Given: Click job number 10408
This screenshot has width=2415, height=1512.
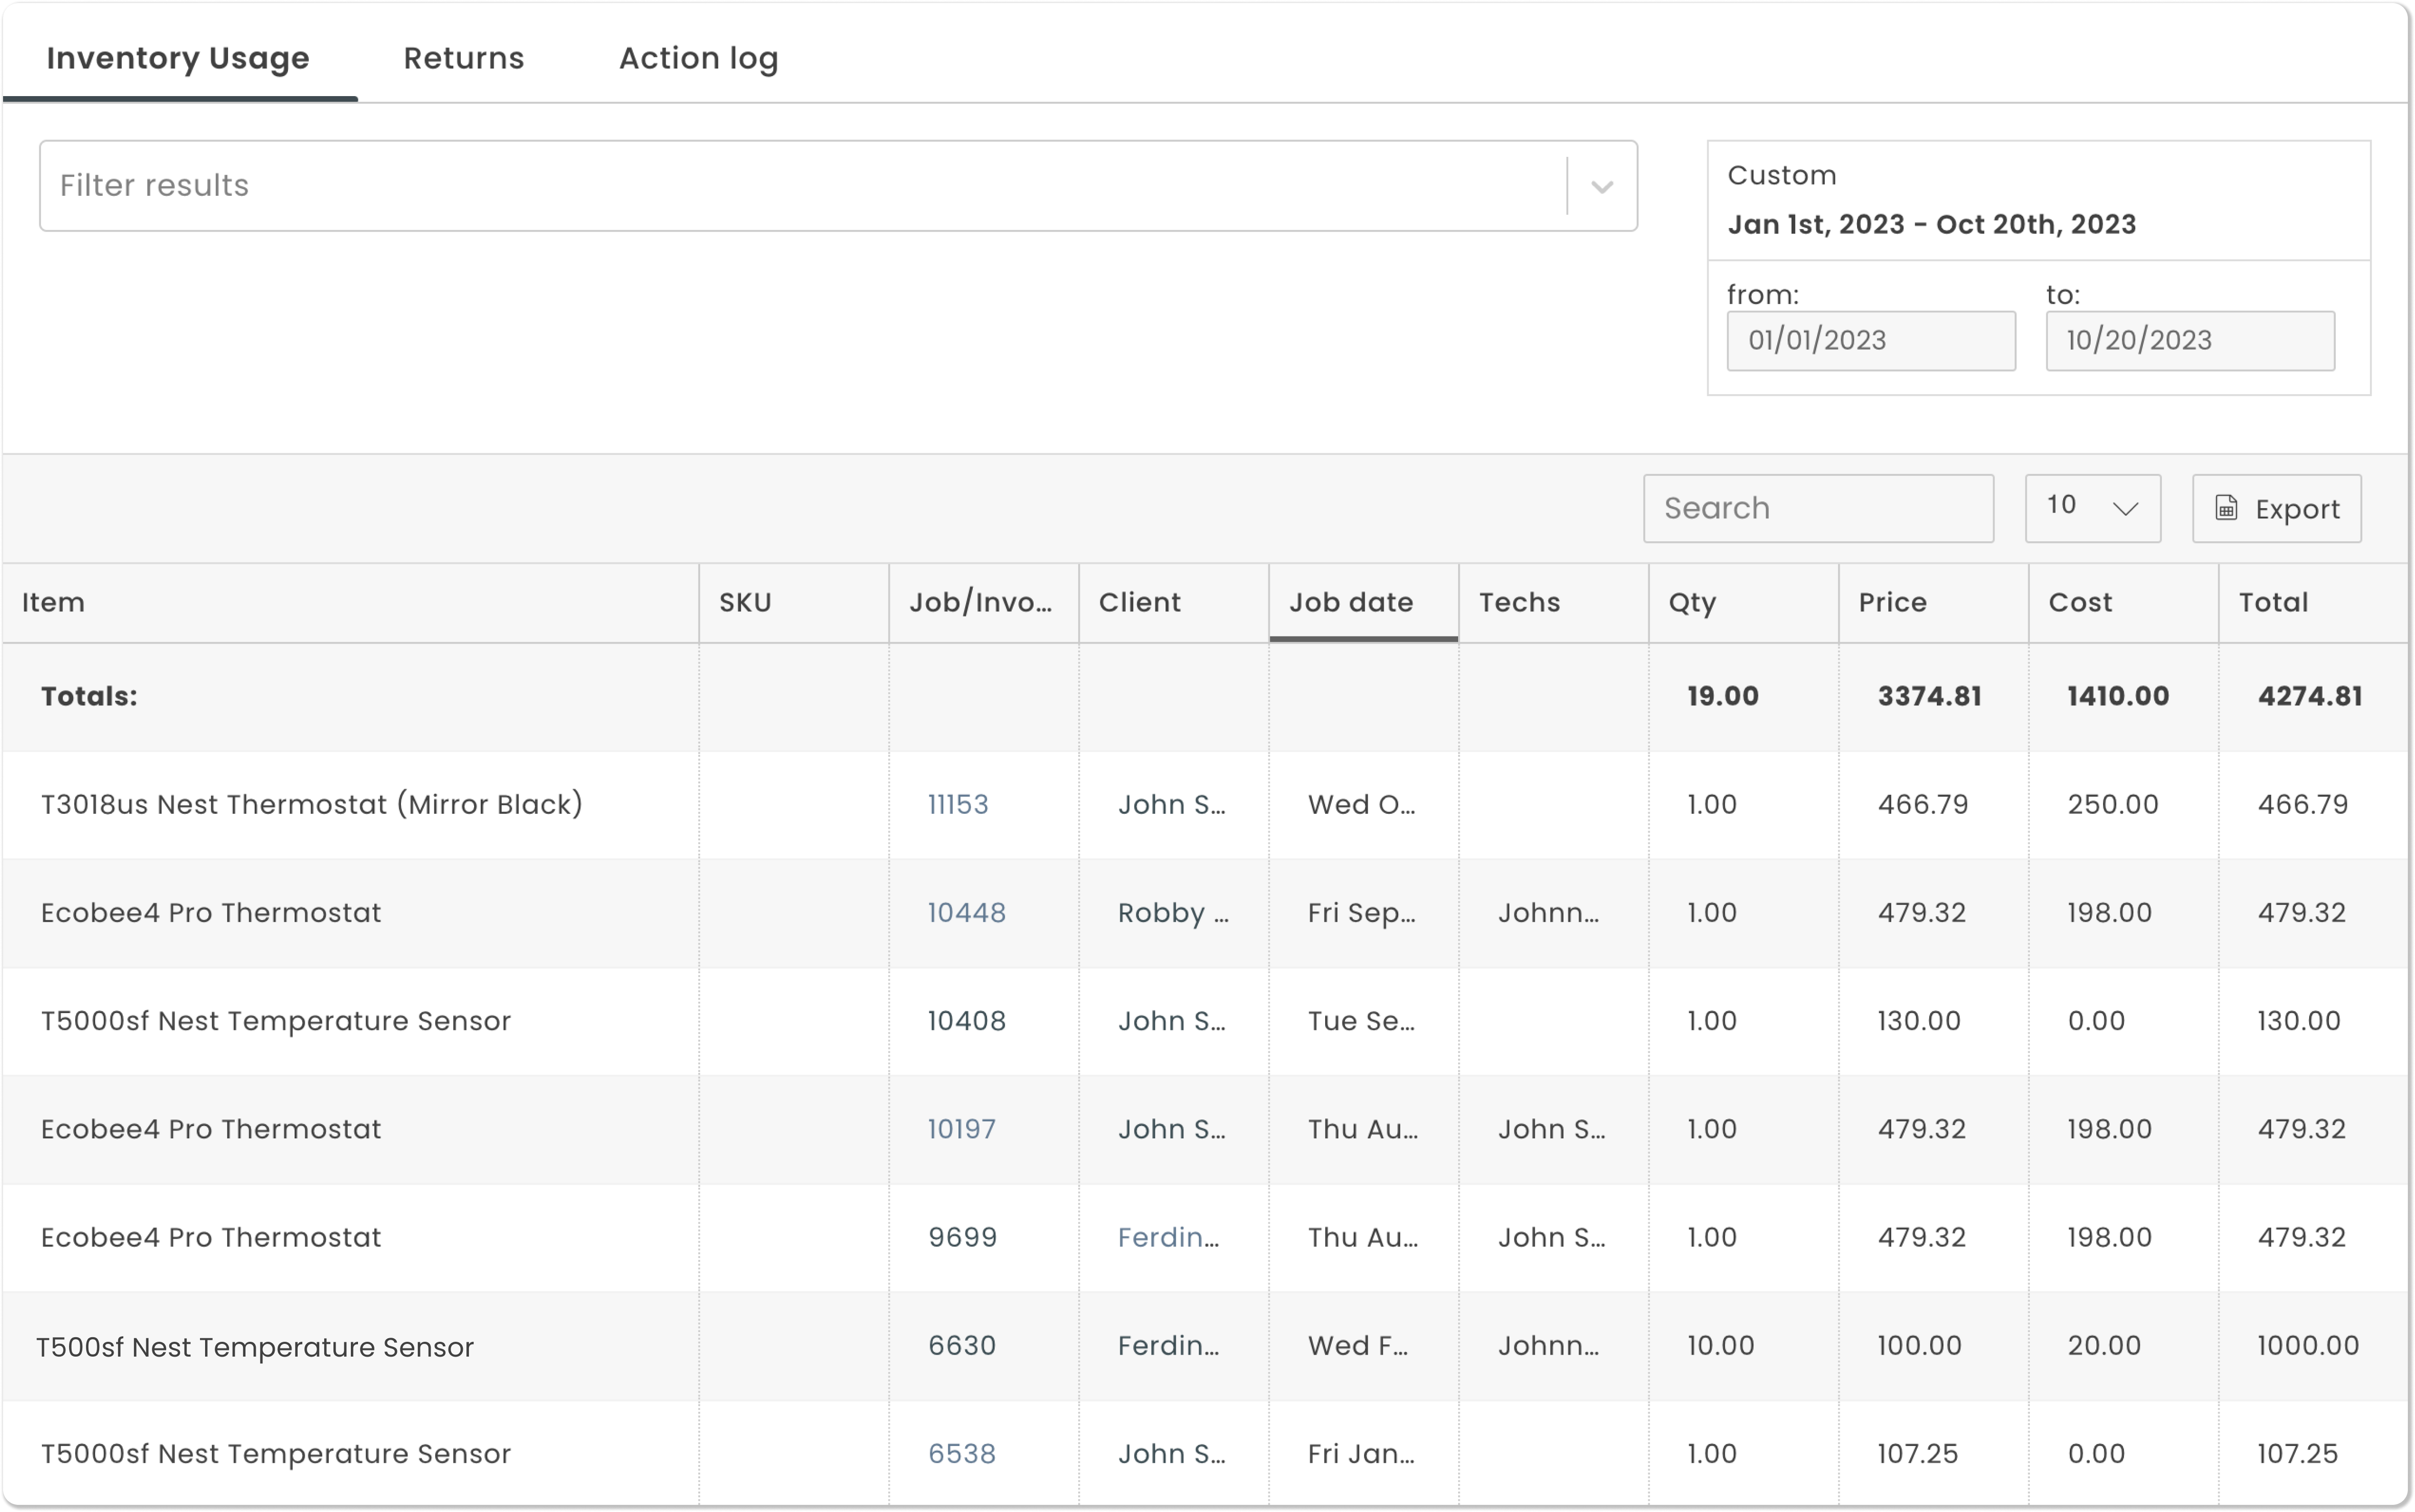Looking at the screenshot, I should 967,1021.
